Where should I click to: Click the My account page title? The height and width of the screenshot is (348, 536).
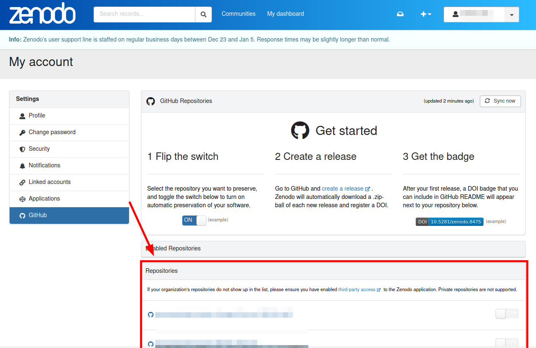(41, 62)
